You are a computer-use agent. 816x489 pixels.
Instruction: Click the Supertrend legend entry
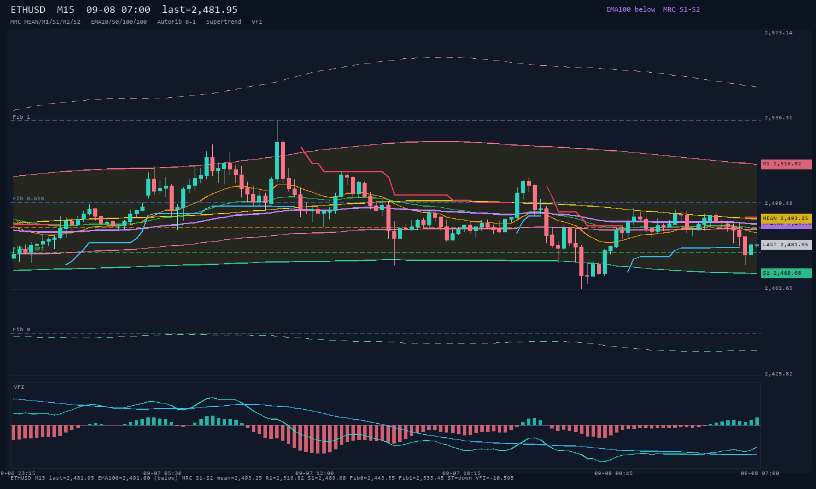(x=224, y=22)
